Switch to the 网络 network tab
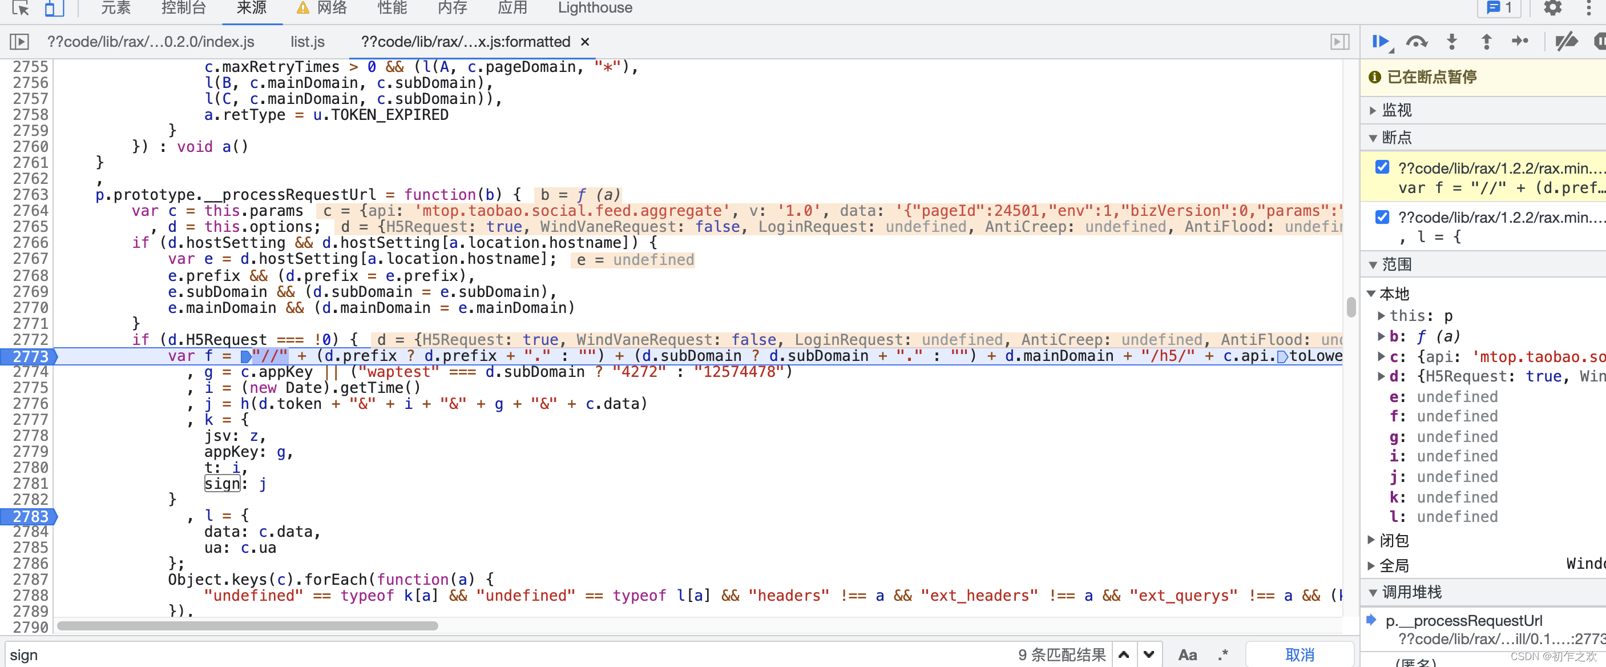This screenshot has width=1606, height=667. point(331,8)
